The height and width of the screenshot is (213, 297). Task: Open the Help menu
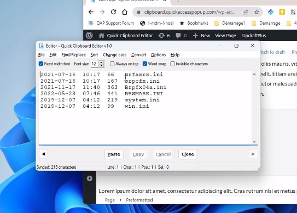click(x=175, y=55)
